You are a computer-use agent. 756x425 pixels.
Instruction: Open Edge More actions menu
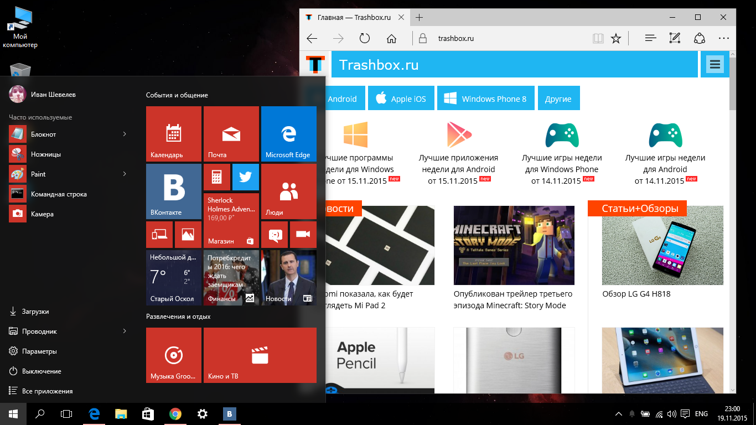coord(723,38)
